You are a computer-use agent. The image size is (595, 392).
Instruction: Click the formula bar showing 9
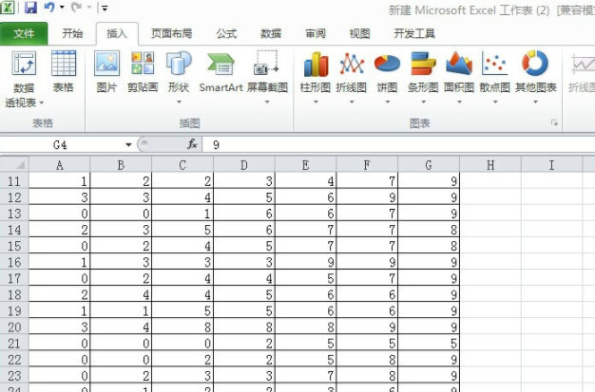[398, 145]
